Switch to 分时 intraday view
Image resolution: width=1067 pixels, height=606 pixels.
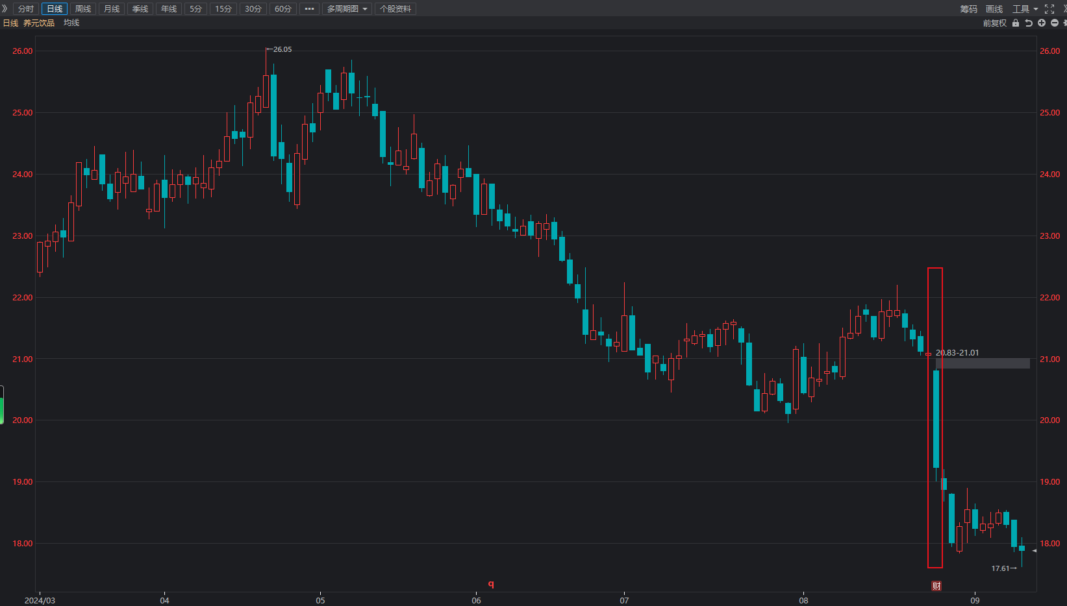(x=26, y=8)
